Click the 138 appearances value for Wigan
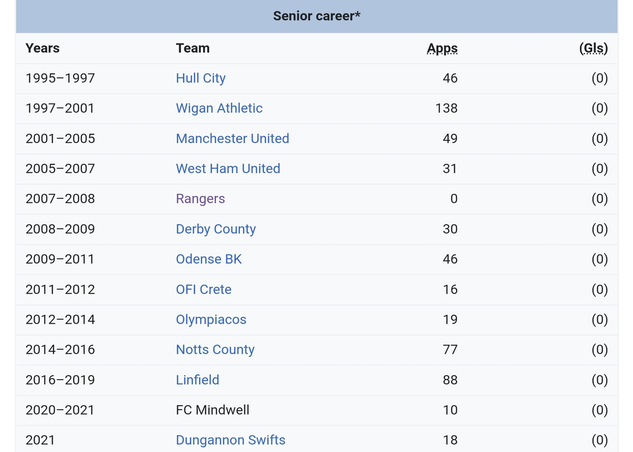Viewport: 633px width, 452px height. coord(446,108)
